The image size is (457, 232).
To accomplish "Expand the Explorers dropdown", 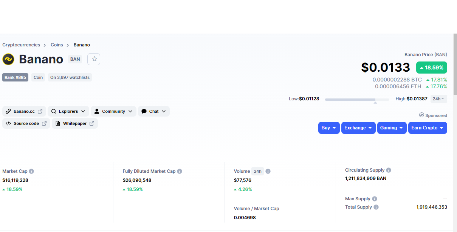I will click(x=68, y=111).
